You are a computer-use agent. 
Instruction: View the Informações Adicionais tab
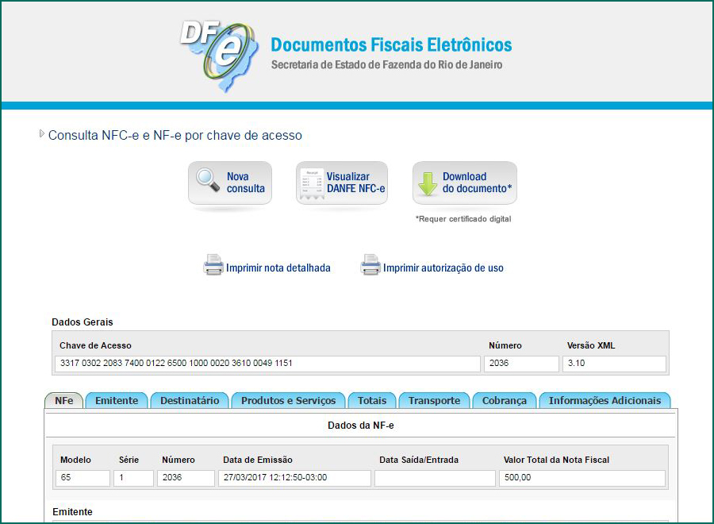click(604, 401)
